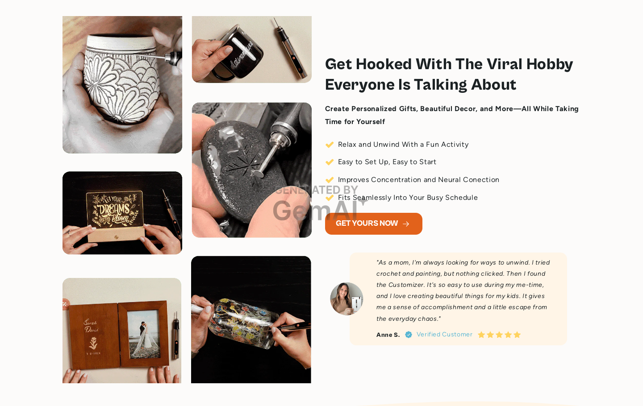
Task: Click checkmark beside Easy to Set Up
Action: 330,162
